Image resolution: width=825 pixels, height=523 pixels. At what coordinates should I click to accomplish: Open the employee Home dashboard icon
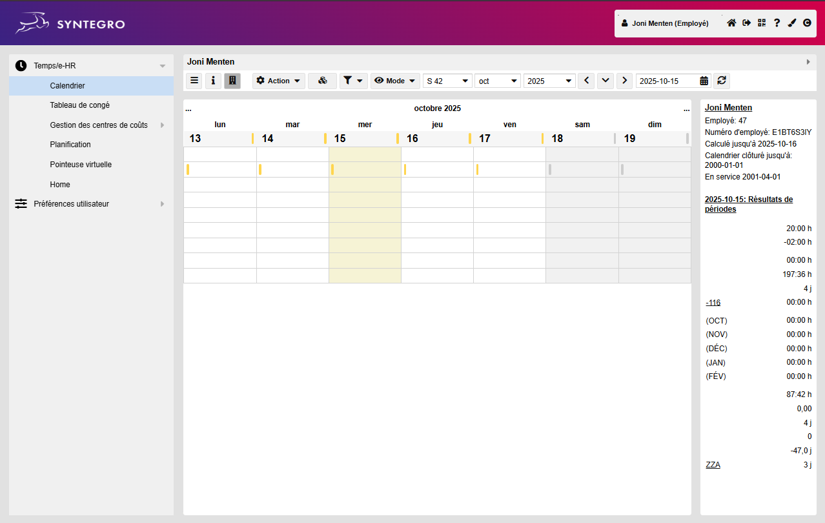(731, 23)
